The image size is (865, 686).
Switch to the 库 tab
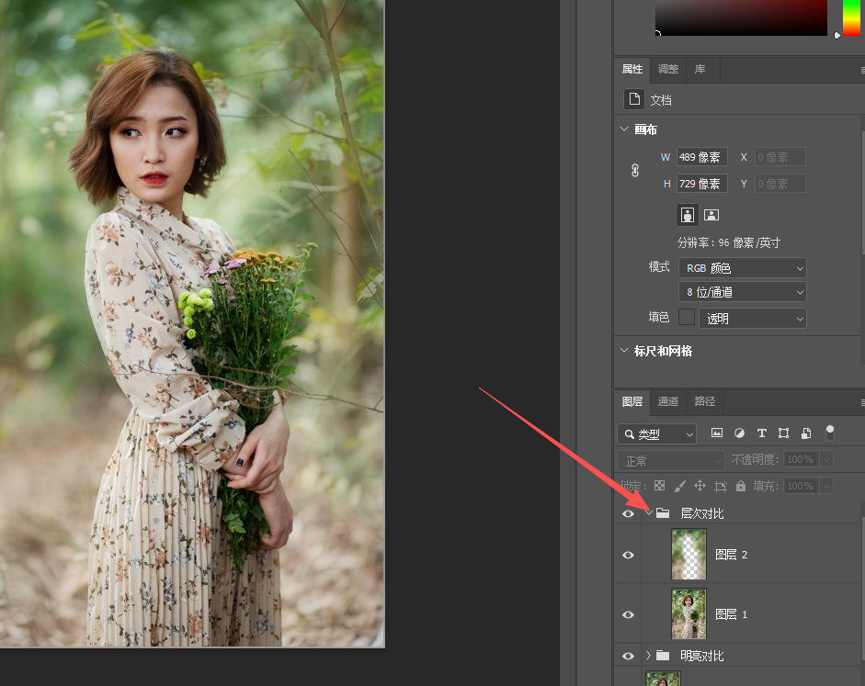pyautogui.click(x=700, y=69)
